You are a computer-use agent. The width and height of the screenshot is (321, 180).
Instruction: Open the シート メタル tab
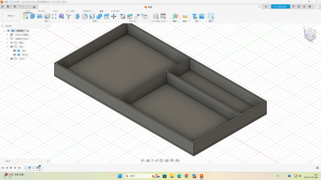point(70,11)
